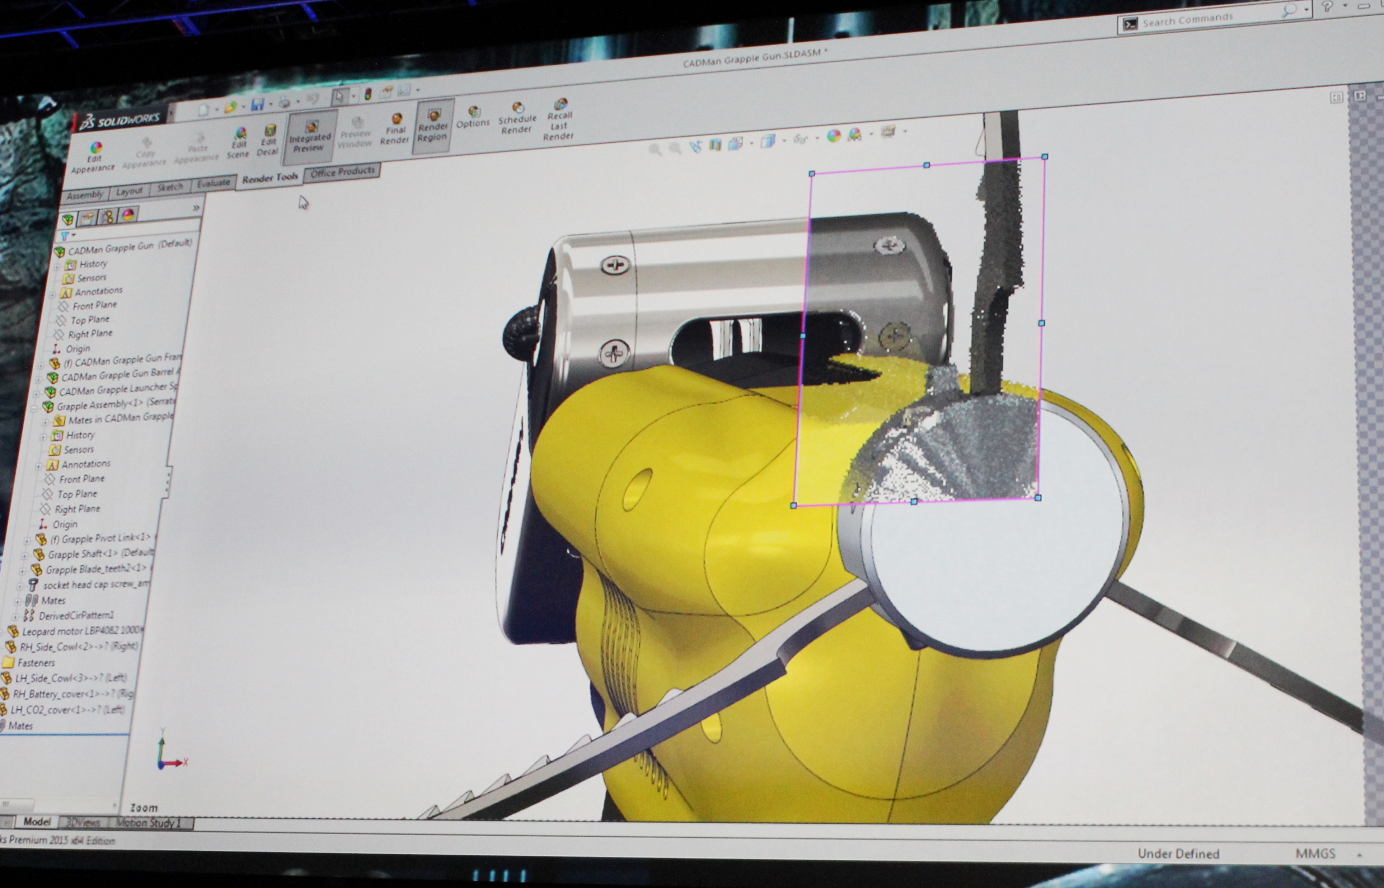Toggle the Render Region button
1384x888 pixels.
point(434,124)
